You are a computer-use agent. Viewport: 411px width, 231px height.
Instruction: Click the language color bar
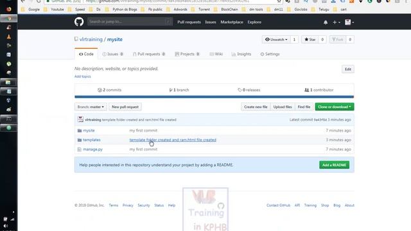[x=214, y=97]
